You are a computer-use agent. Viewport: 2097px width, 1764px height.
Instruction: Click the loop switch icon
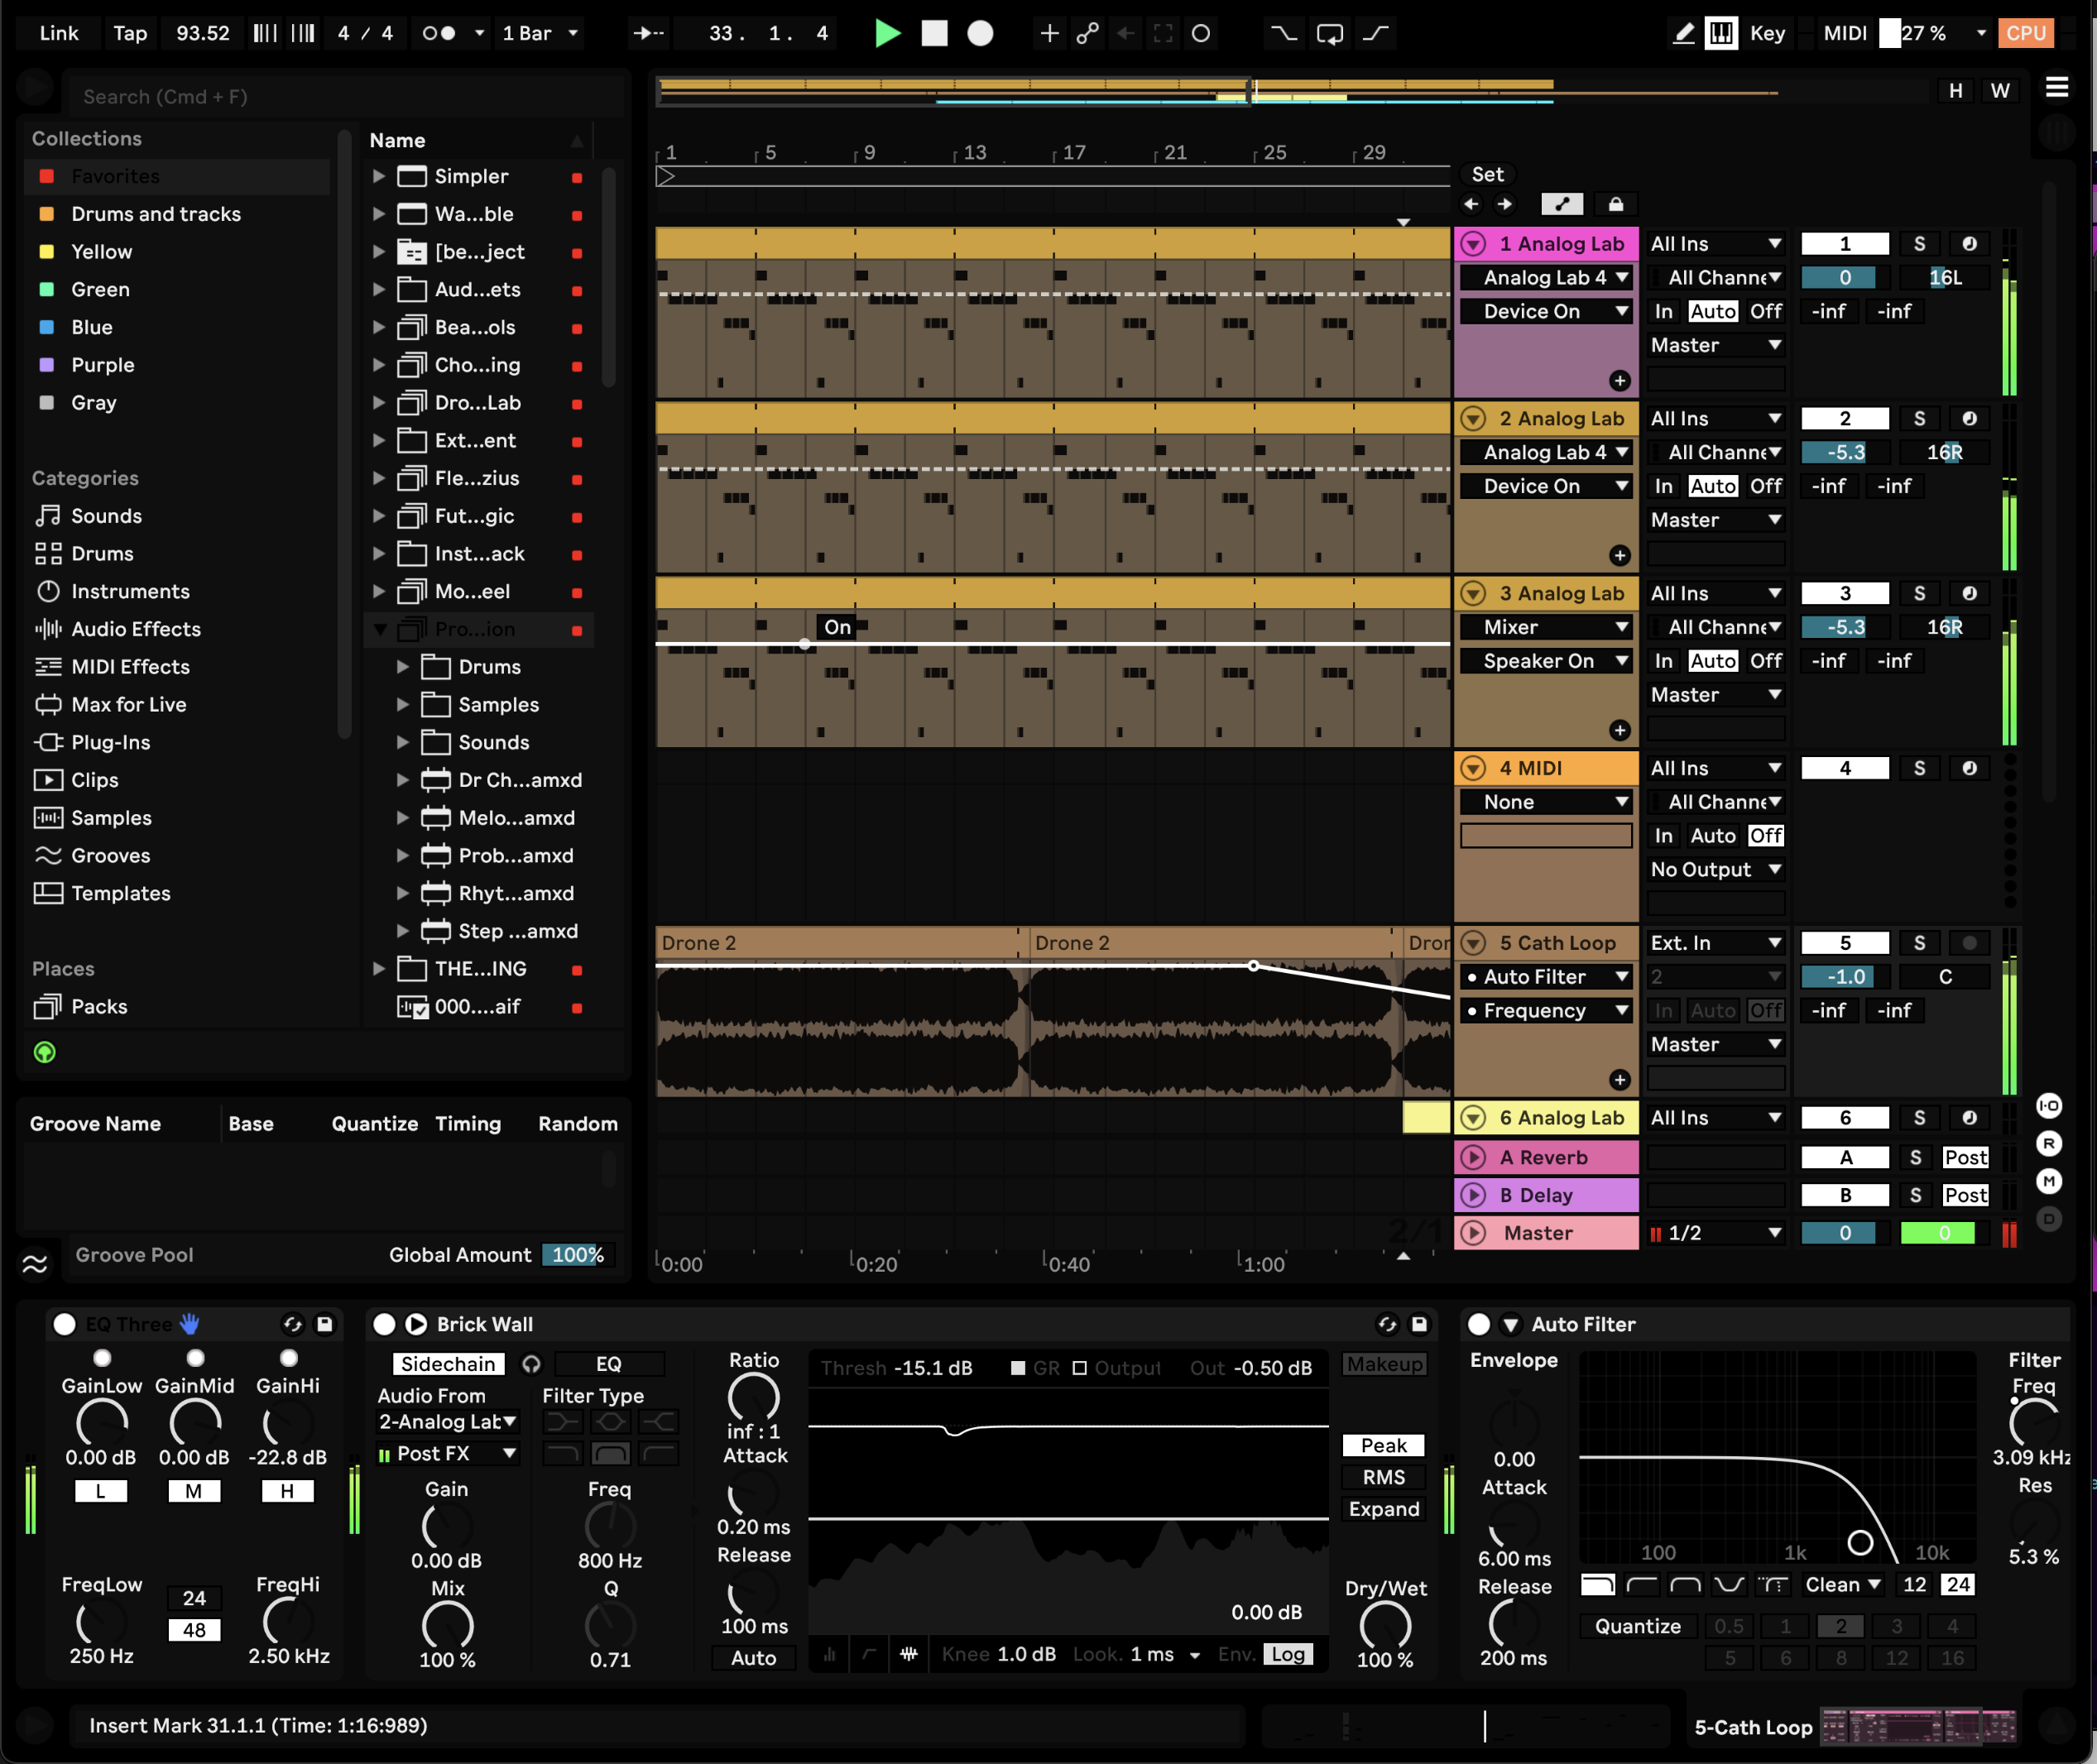[x=1329, y=33]
